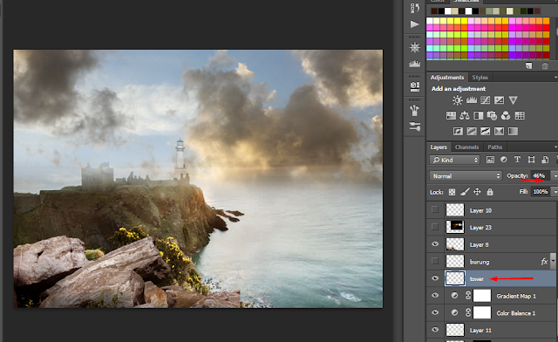Toggle Lock transparent pixels

(452, 192)
